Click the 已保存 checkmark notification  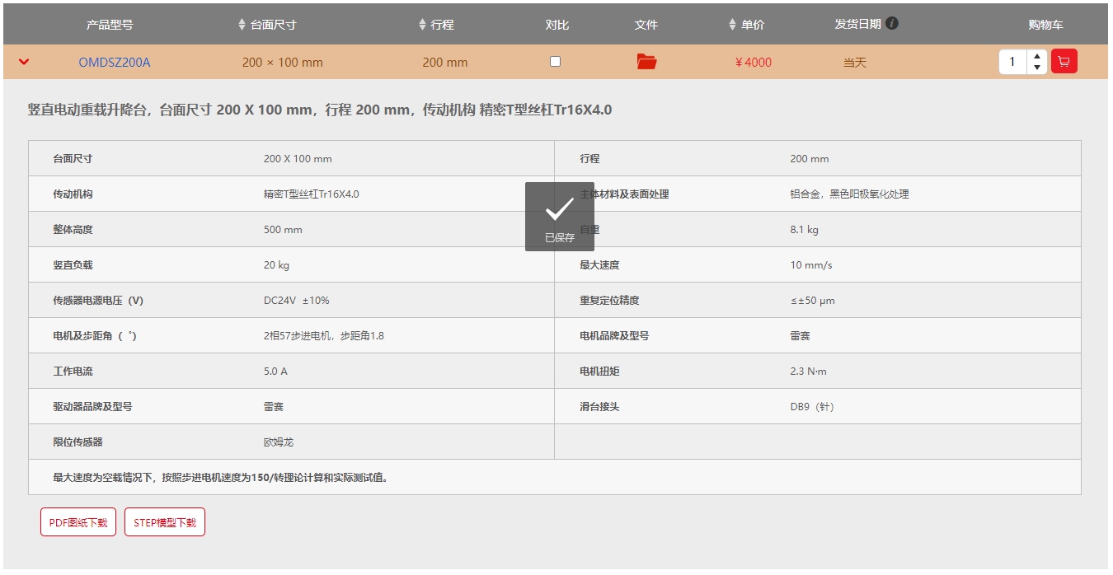559,217
